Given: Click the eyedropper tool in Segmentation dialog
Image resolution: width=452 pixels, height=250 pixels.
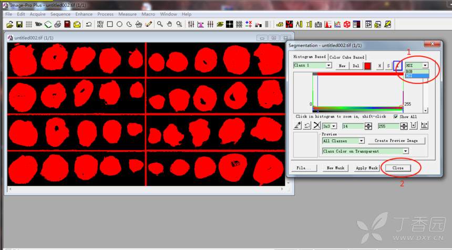Looking at the screenshot, I should click(297, 126).
